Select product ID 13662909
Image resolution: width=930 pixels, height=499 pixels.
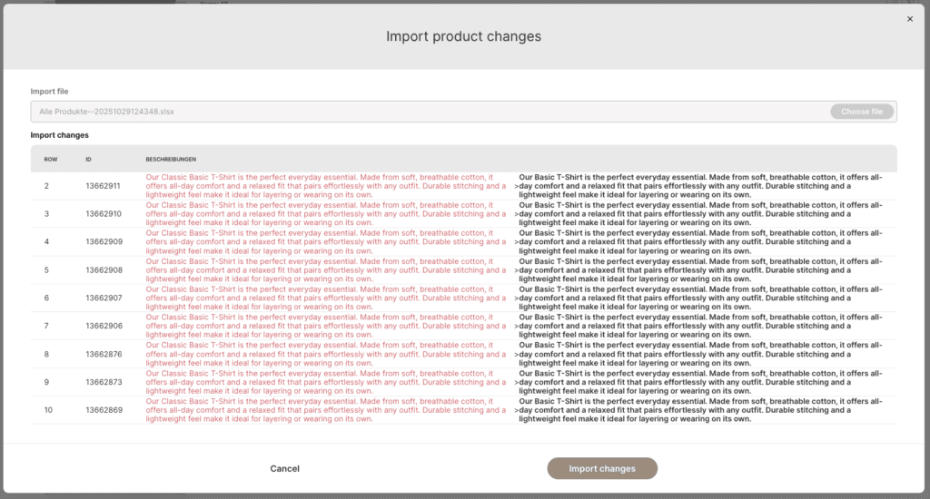(x=103, y=242)
